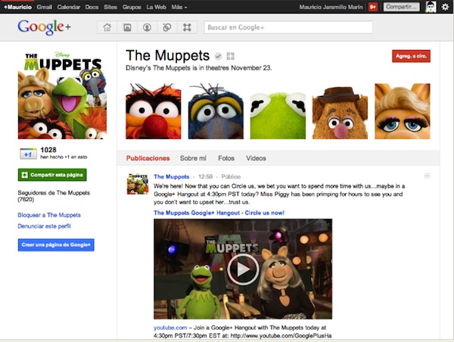The image size is (454, 342).
Task: Open the youtube.com link below video
Action: click(x=170, y=328)
